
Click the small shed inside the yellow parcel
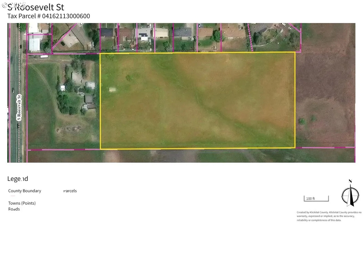[112, 90]
